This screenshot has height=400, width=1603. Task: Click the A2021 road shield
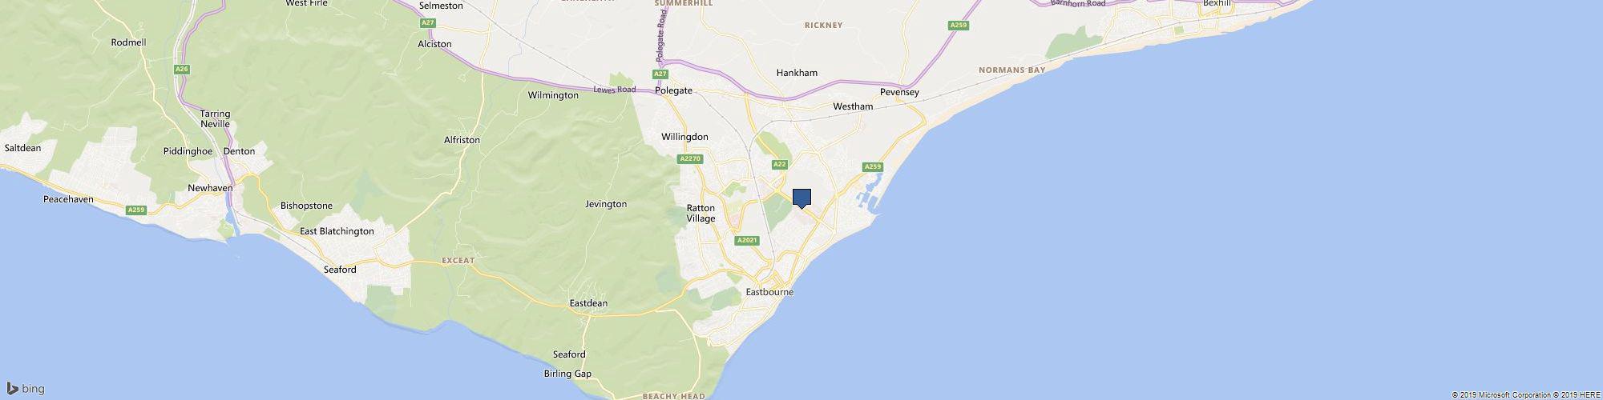click(x=746, y=240)
